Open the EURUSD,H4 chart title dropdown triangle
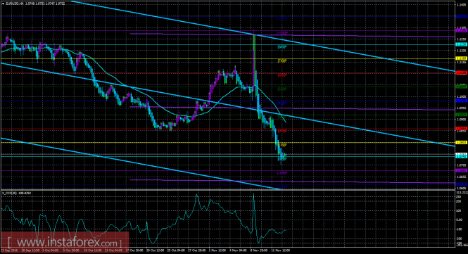 tap(3, 4)
